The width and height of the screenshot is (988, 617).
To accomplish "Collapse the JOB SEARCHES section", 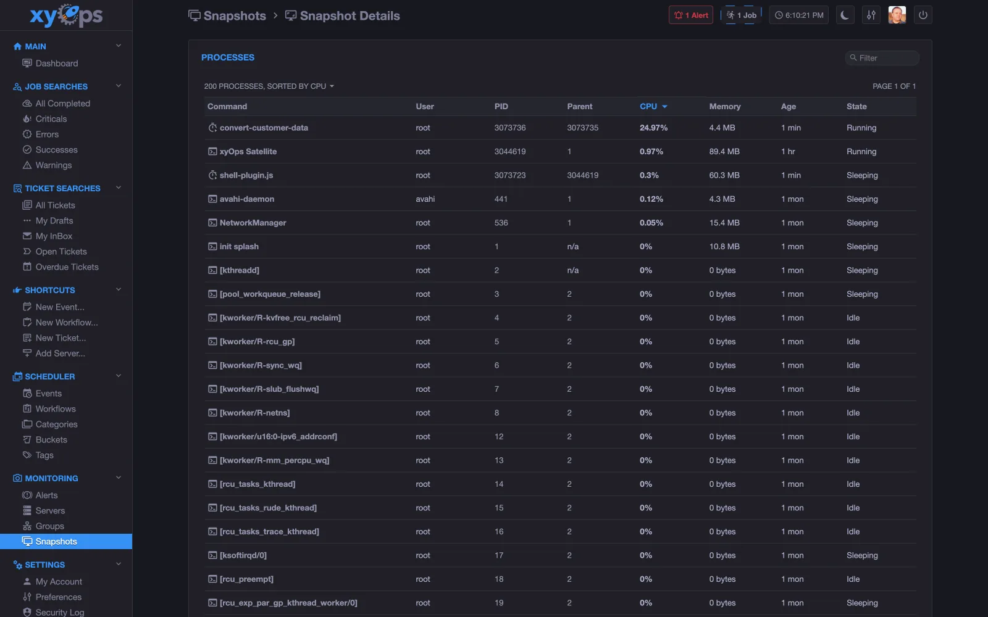I will click(119, 86).
